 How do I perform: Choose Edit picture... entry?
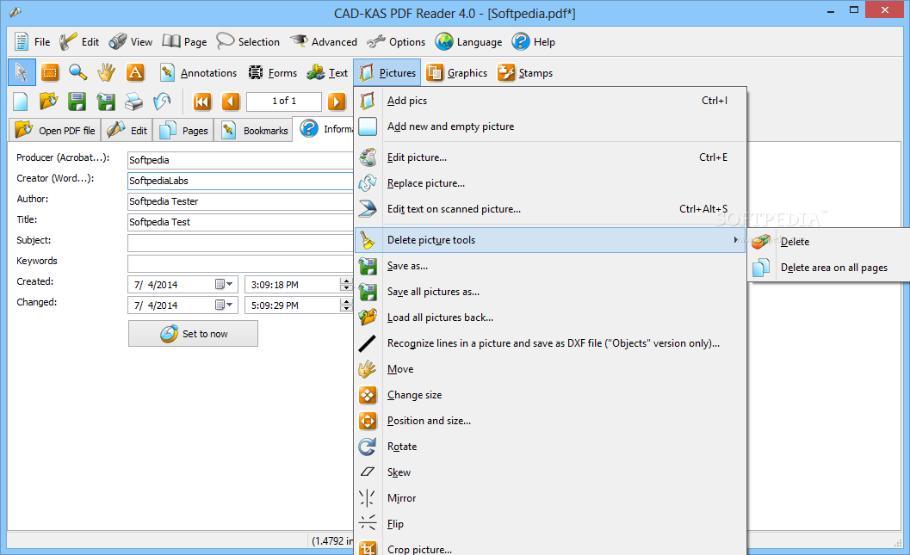tap(550, 157)
